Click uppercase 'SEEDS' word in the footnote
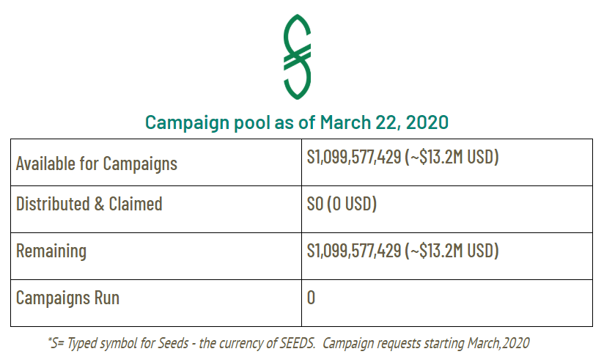Screen dimensions: 604x357 (297, 342)
